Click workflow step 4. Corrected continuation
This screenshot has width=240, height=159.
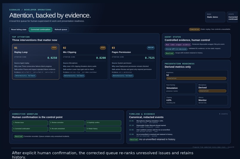[30, 129]
